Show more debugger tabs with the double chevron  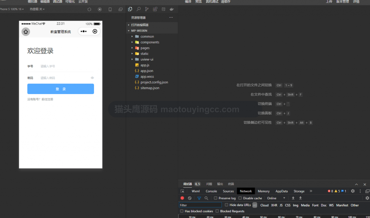click(x=311, y=191)
